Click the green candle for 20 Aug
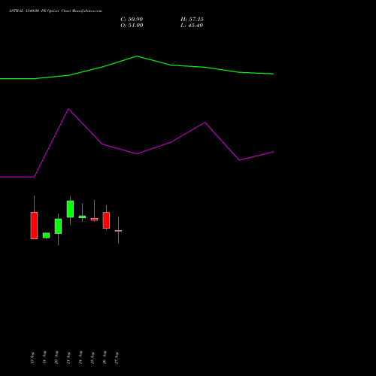The image size is (376, 376). click(x=58, y=226)
